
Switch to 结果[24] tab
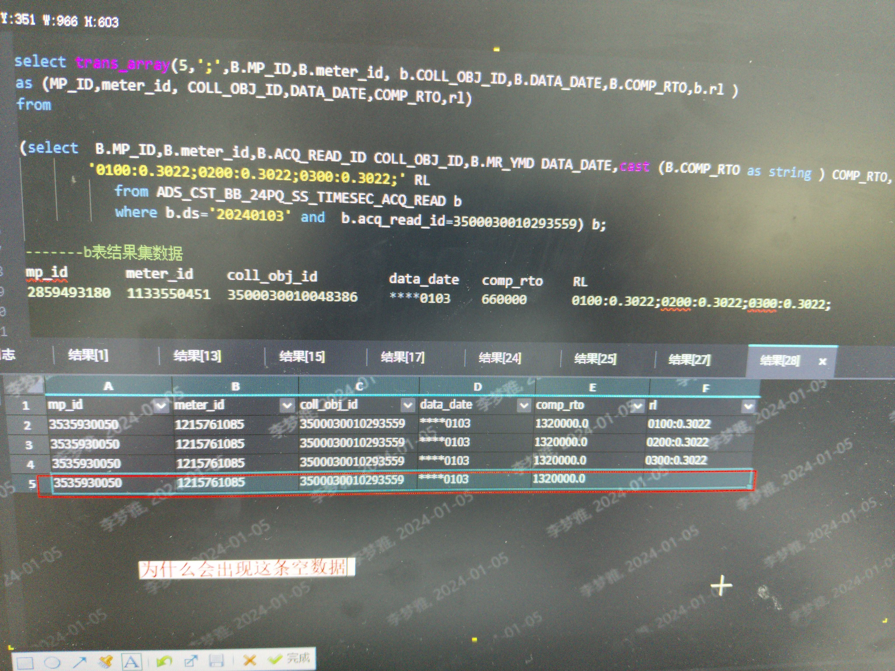(500, 358)
